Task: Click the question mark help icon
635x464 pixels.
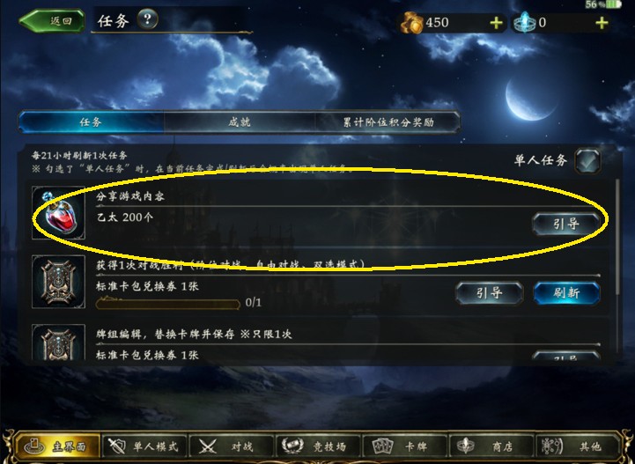Action: [x=147, y=19]
